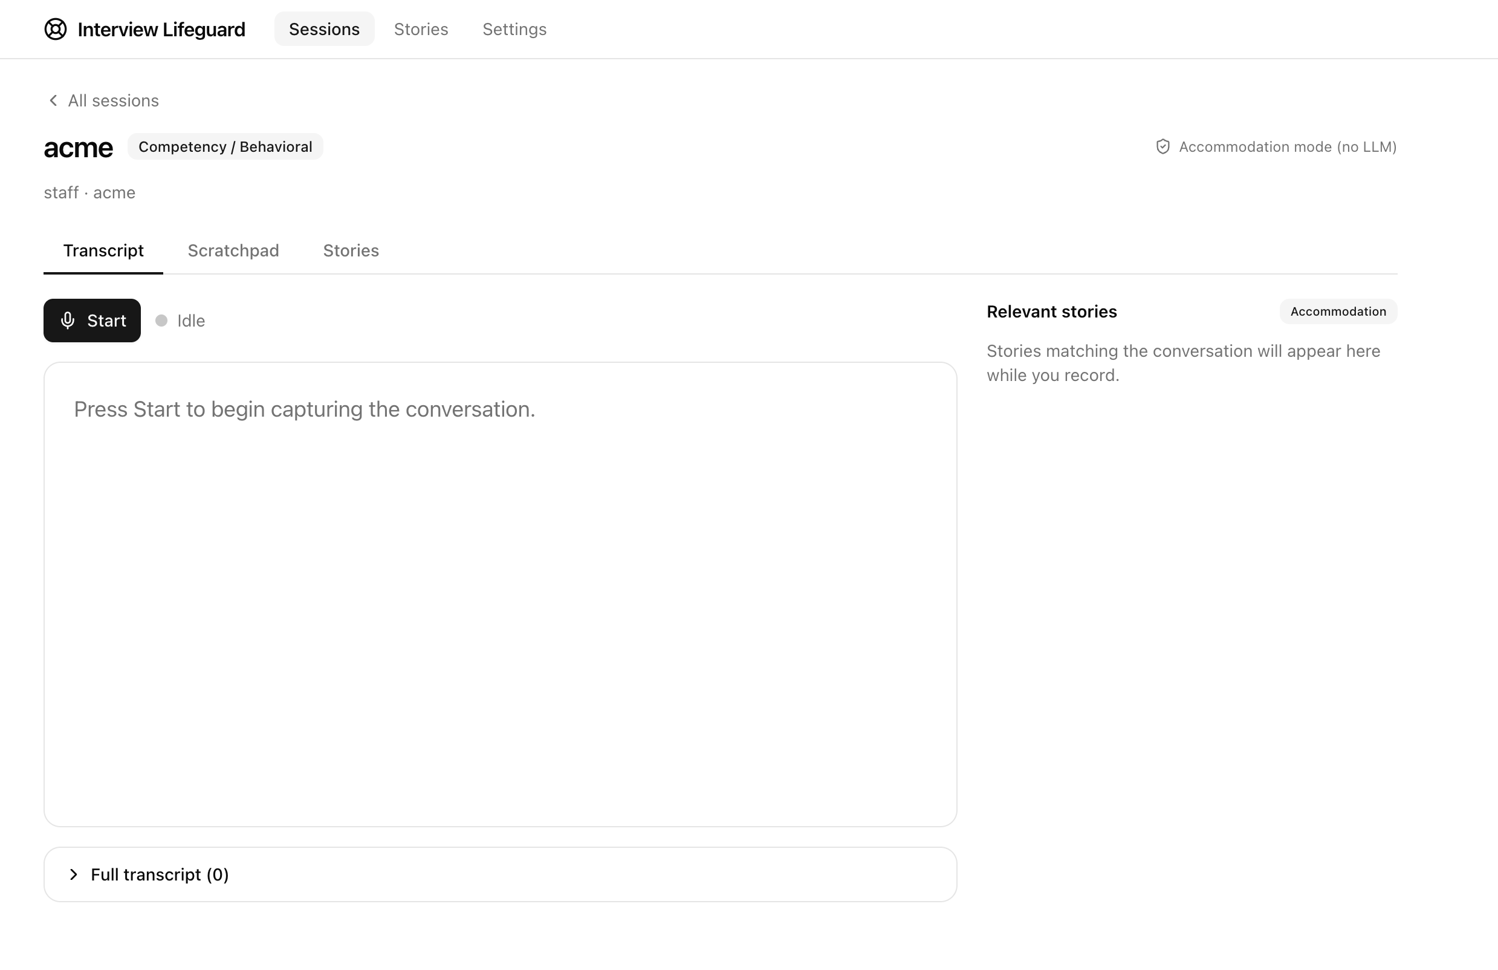Click the Stories matching the conversation message
This screenshot has height=970, width=1498.
(1183, 363)
